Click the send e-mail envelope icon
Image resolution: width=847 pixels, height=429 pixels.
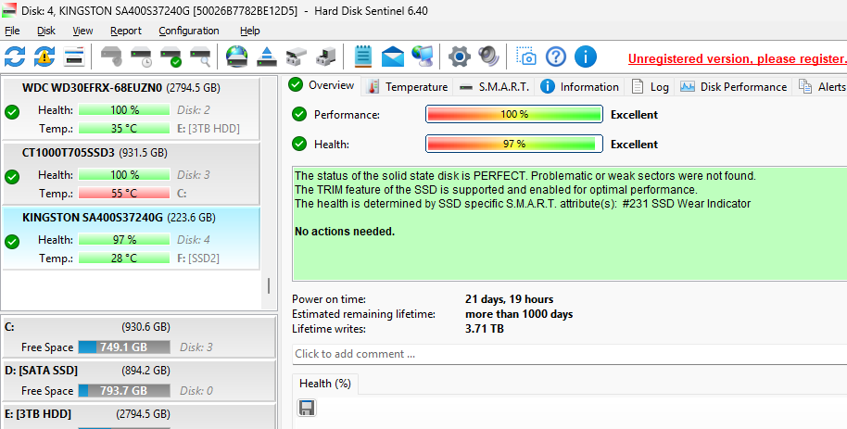point(393,57)
